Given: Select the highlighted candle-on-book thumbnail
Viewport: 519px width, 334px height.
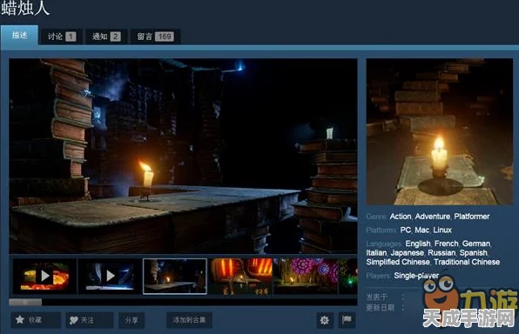Looking at the screenshot, I should point(175,276).
